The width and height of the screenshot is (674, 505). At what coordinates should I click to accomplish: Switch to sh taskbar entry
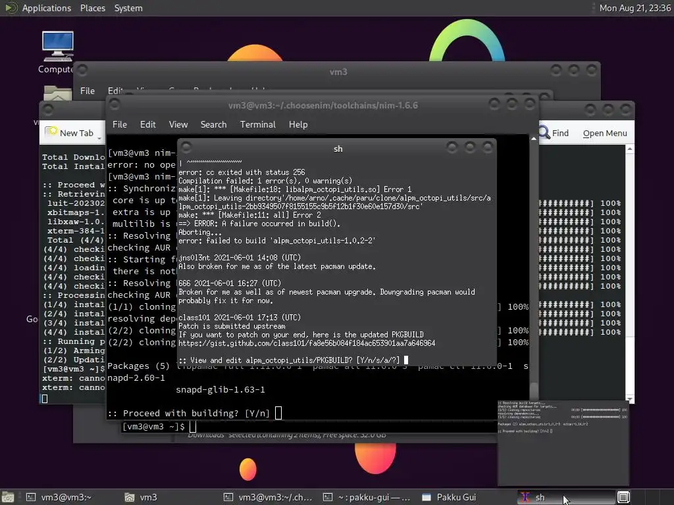(565, 497)
